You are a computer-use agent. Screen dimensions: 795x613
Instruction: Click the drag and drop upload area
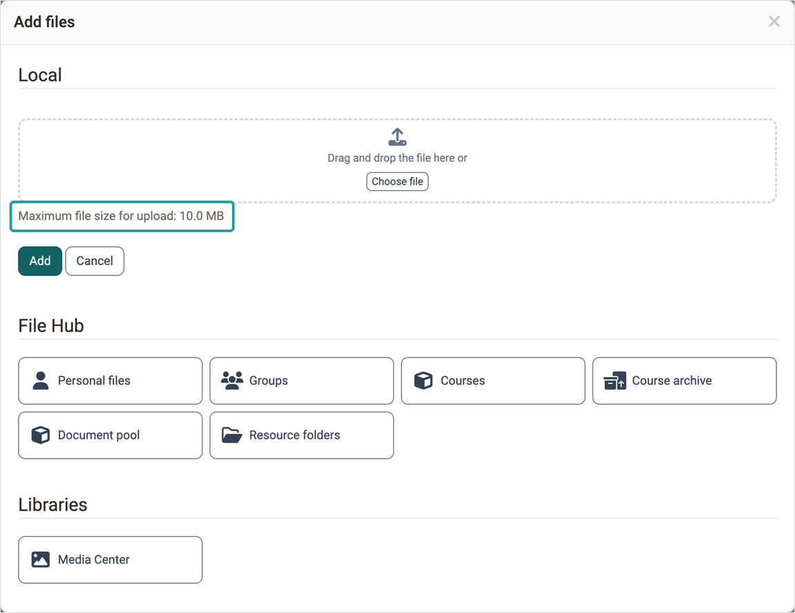point(397,161)
